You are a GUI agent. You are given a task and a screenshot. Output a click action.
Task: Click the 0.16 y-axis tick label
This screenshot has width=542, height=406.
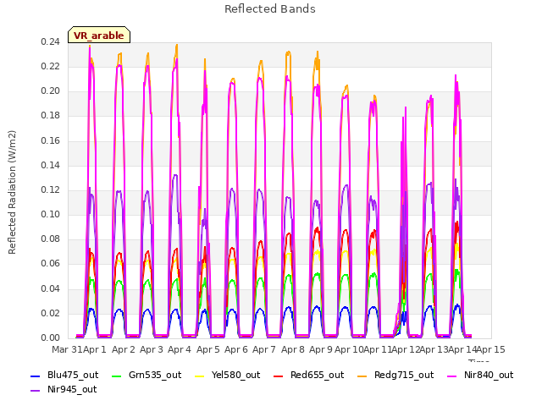pos(50,140)
